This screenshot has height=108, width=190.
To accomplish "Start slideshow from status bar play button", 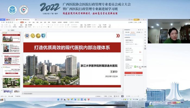I will 122,96.
